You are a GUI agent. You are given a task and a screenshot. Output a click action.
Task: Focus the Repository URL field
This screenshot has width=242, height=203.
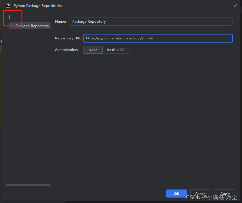(x=158, y=38)
